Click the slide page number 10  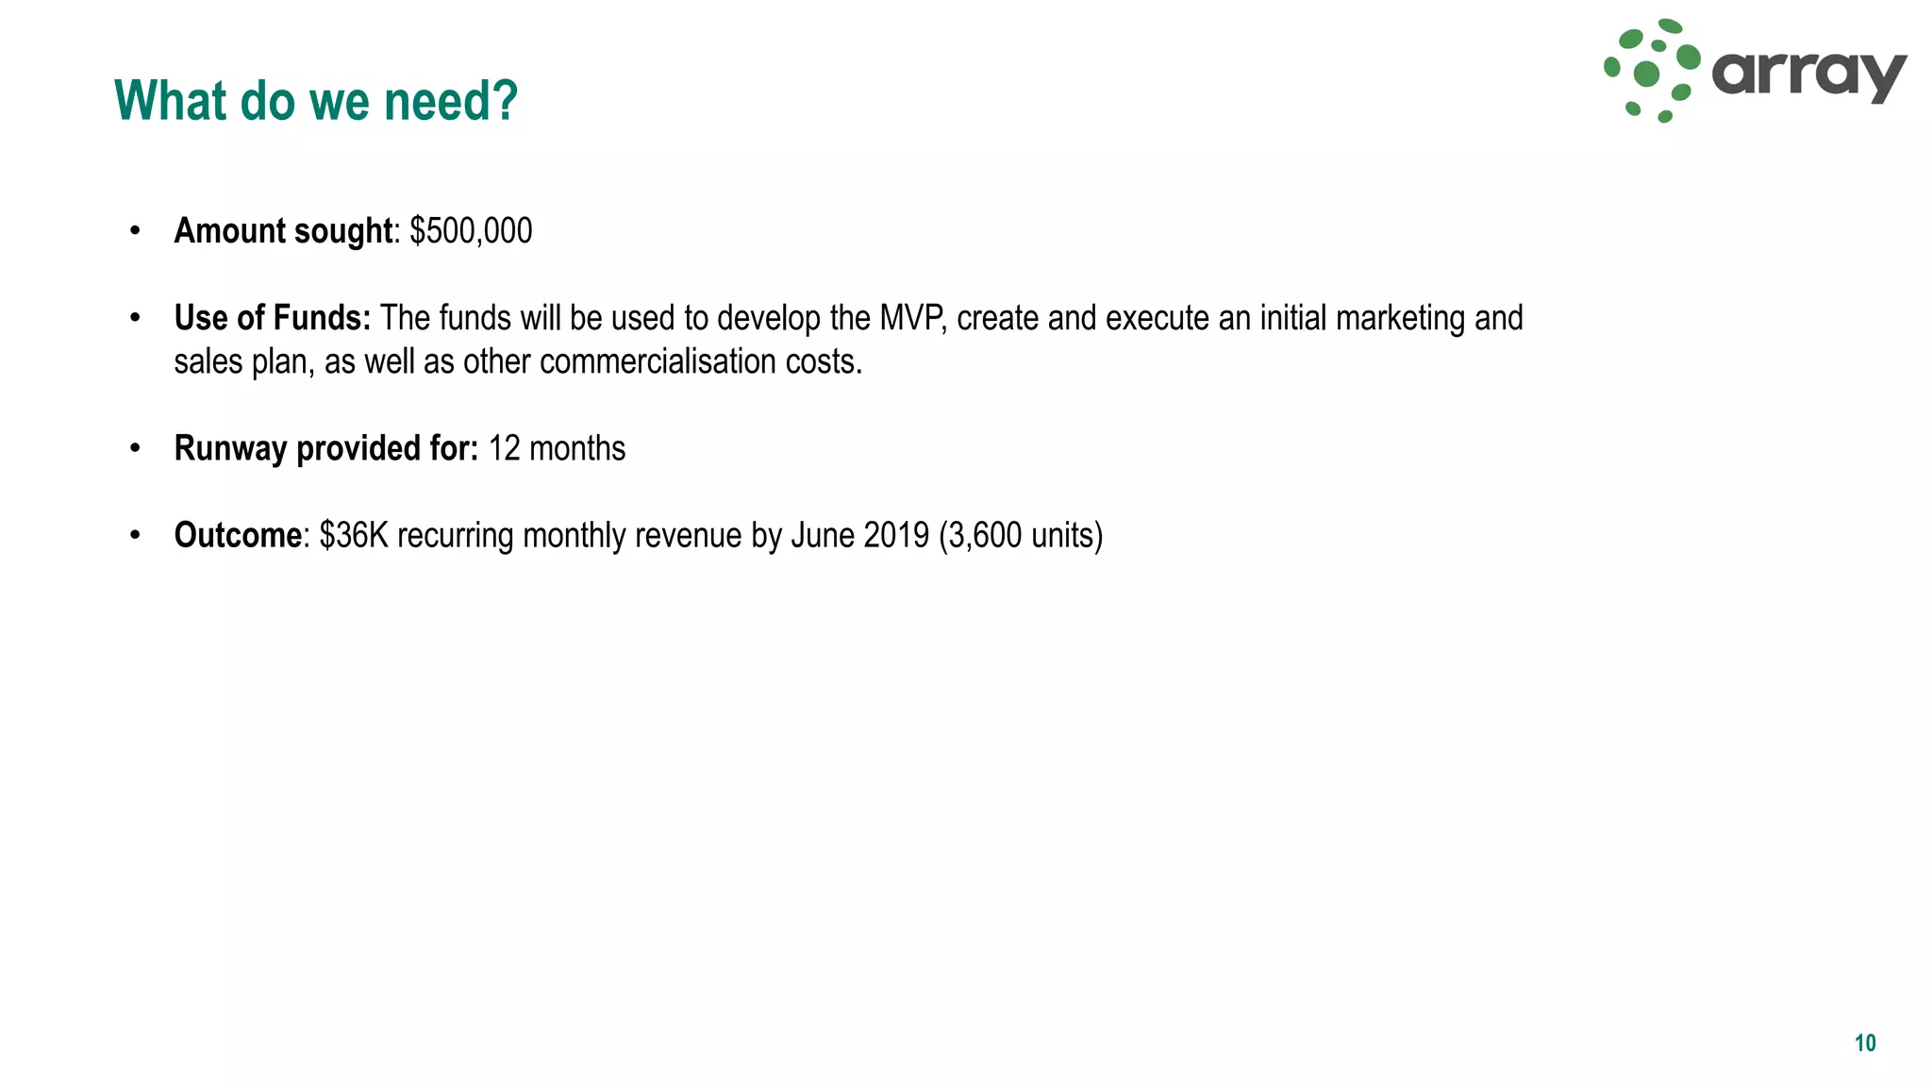click(x=1865, y=1043)
